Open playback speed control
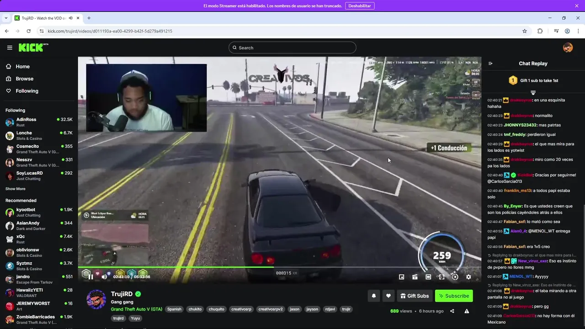 coord(455,277)
